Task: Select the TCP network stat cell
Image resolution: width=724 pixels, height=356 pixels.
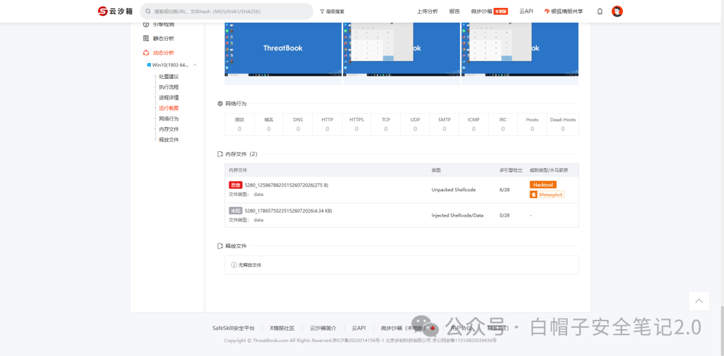Action: 386,124
